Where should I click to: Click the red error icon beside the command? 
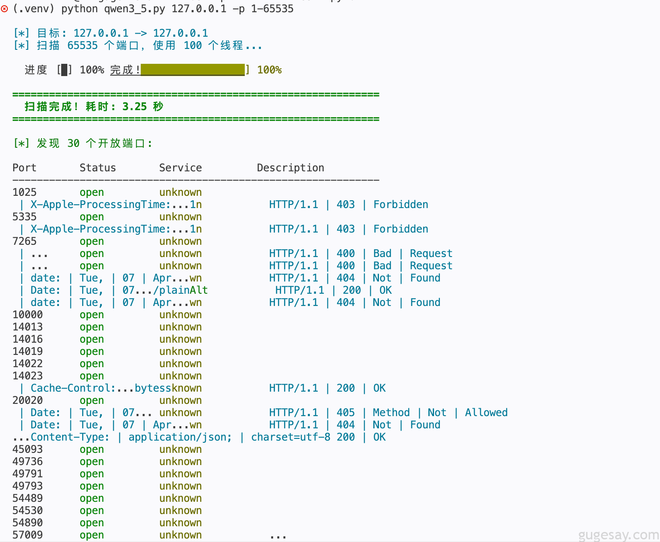click(4, 9)
